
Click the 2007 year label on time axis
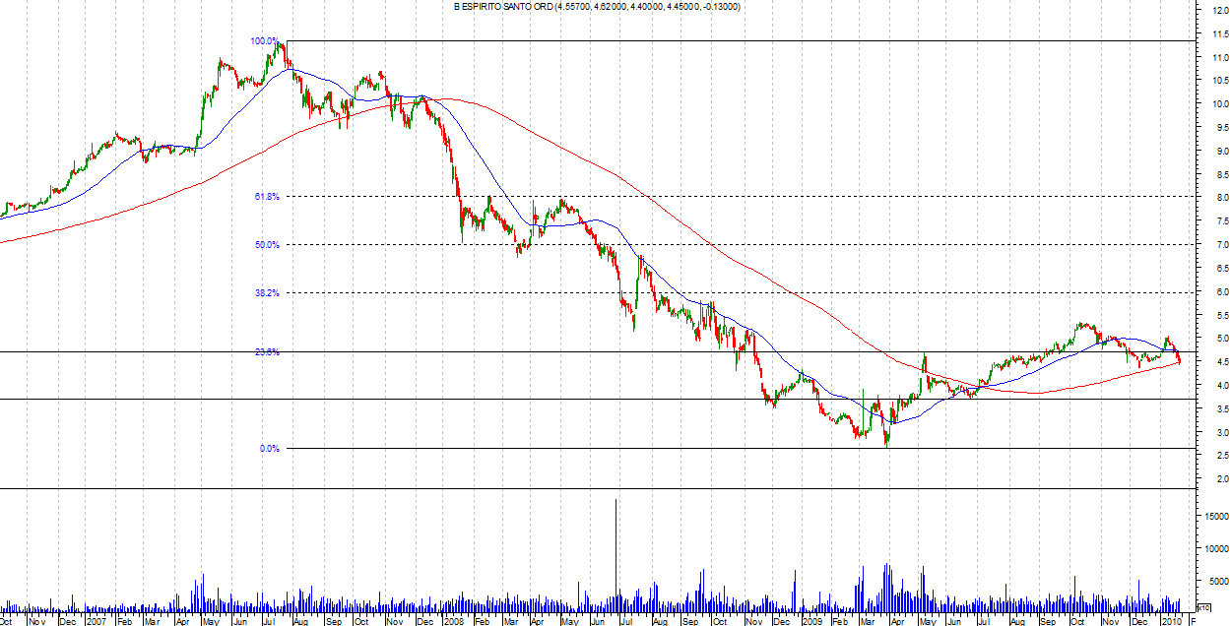pyautogui.click(x=97, y=621)
